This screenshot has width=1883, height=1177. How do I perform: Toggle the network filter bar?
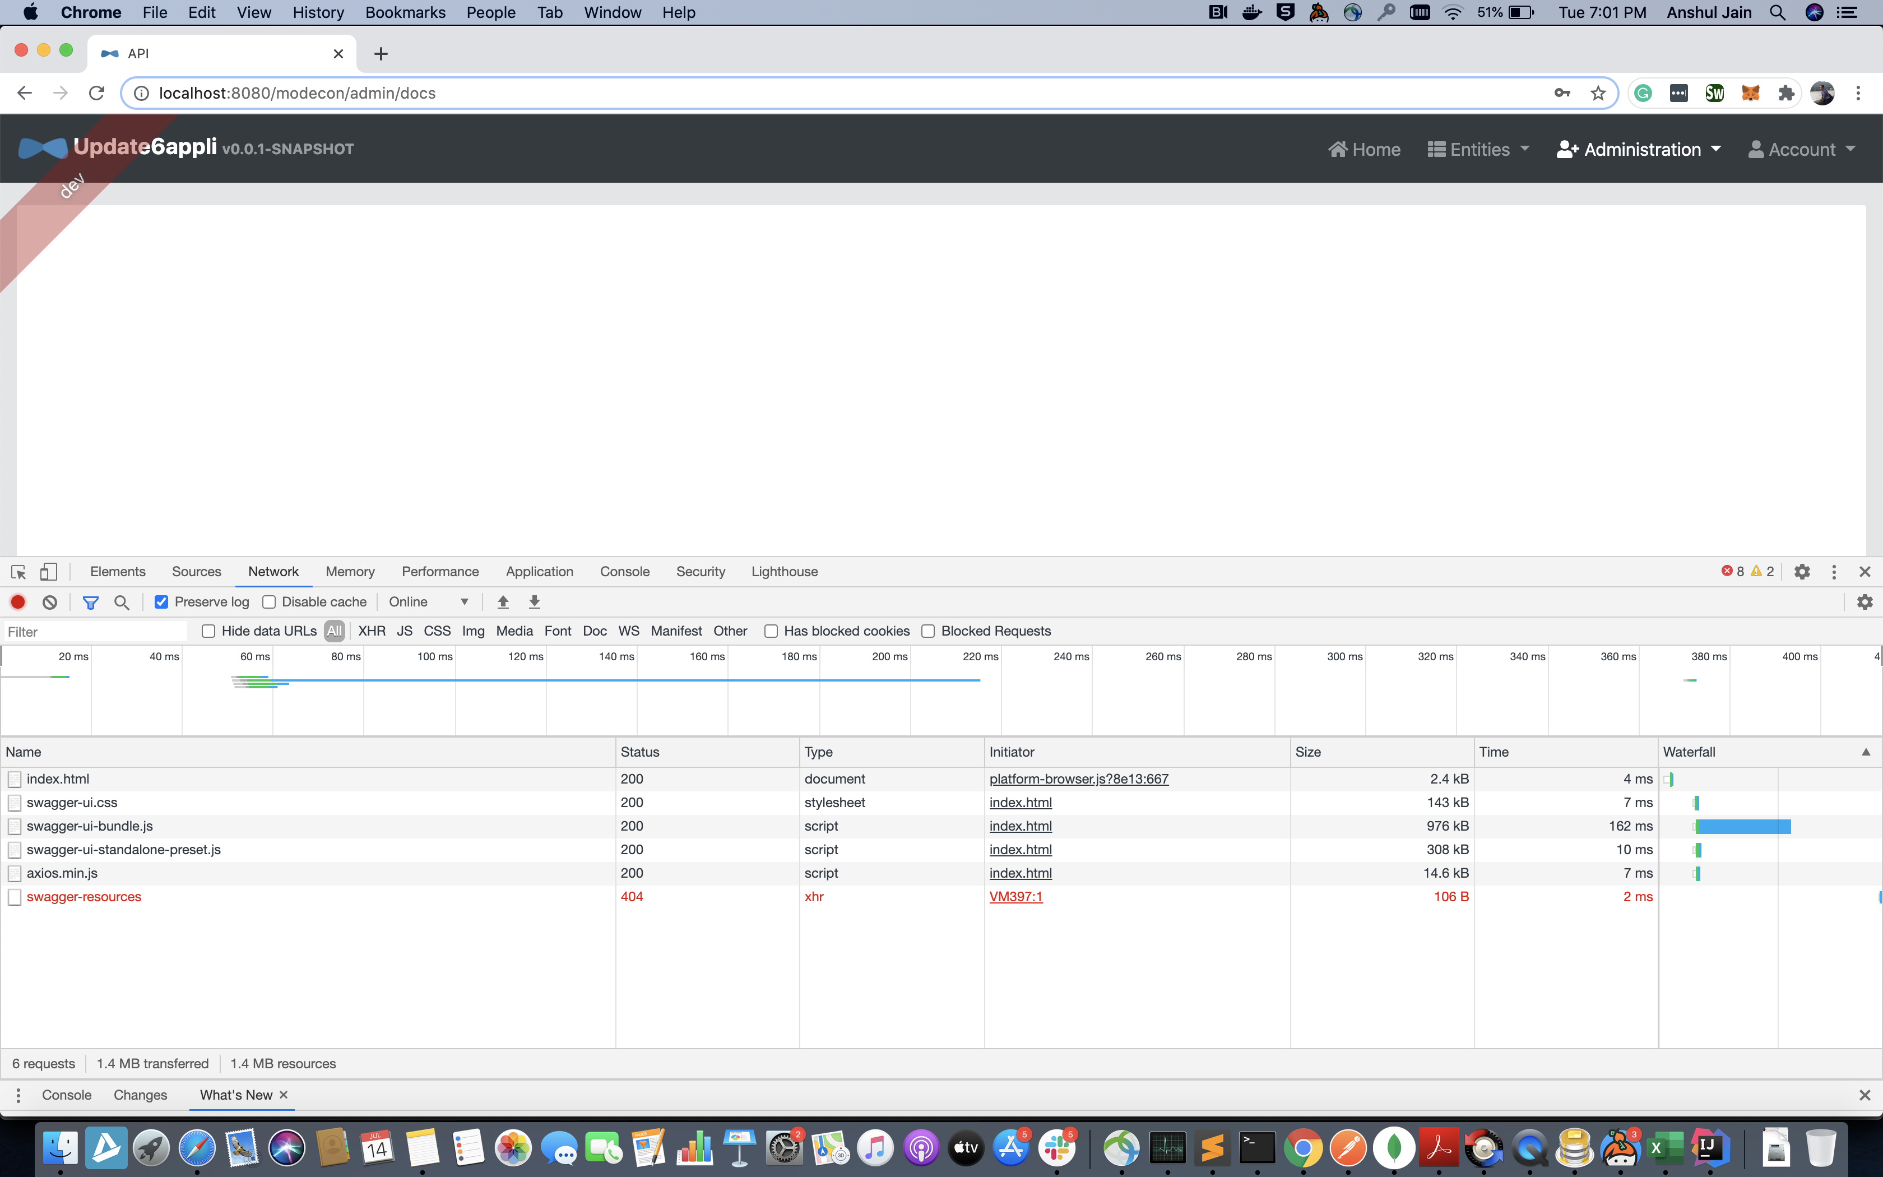pyautogui.click(x=91, y=602)
